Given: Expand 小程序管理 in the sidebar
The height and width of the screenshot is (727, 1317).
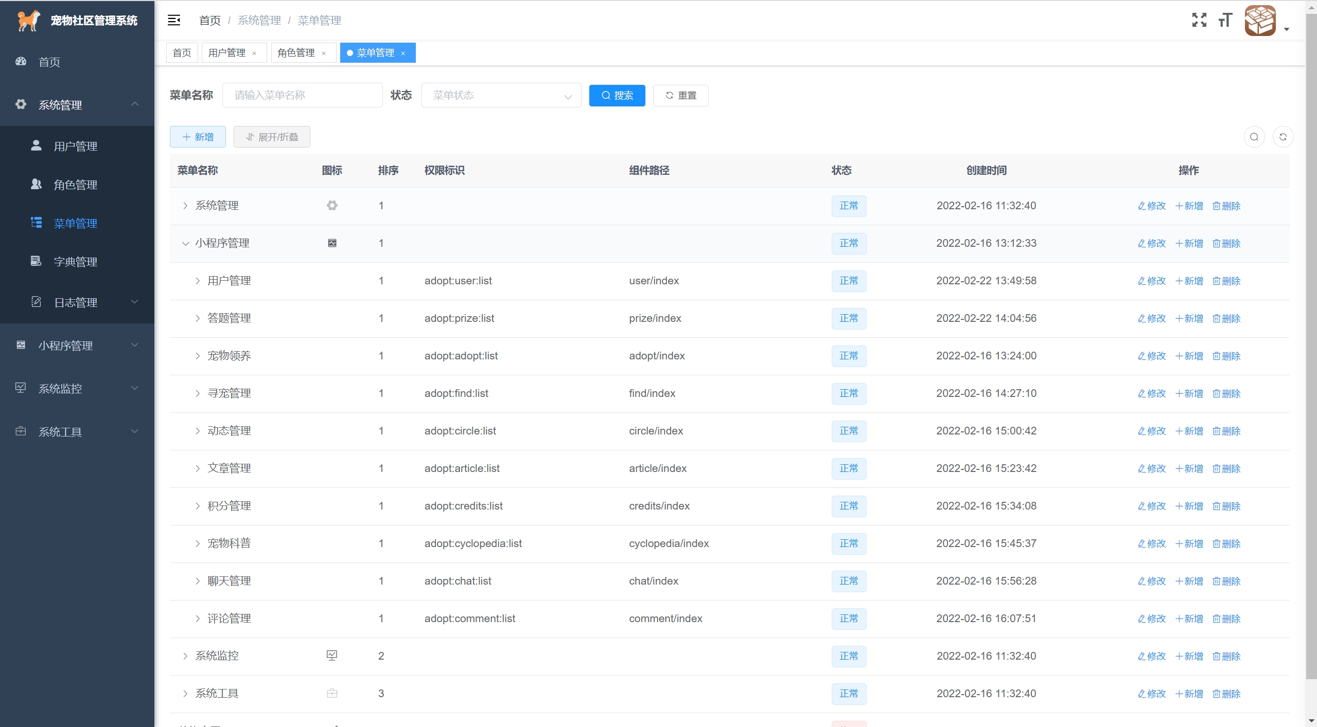Looking at the screenshot, I should click(77, 346).
